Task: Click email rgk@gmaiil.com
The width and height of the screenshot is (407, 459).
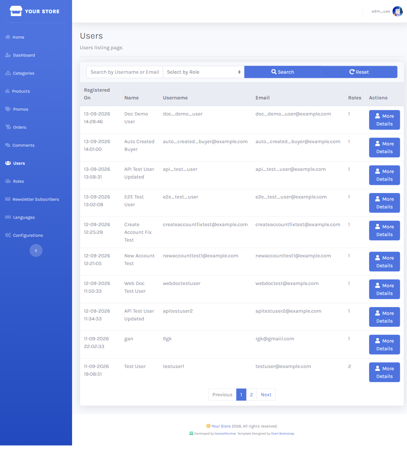Action: (x=275, y=339)
